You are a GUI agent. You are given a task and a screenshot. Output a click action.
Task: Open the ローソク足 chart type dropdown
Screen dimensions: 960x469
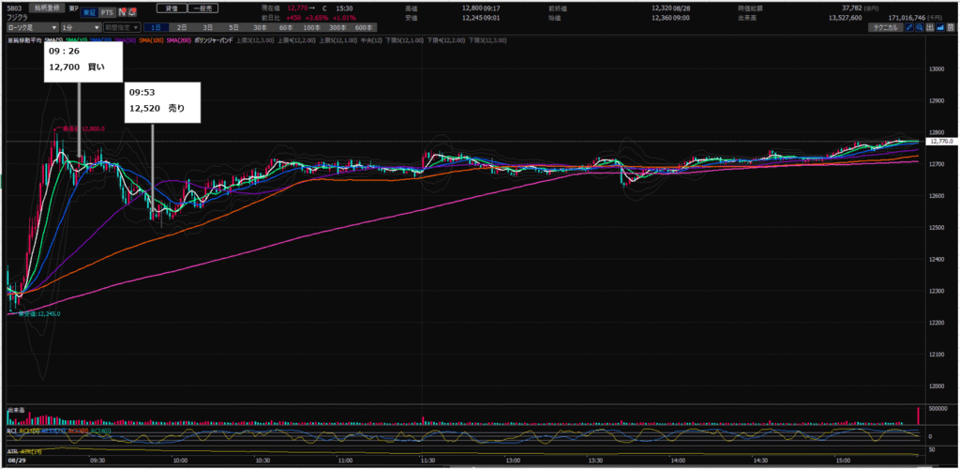[x=33, y=28]
